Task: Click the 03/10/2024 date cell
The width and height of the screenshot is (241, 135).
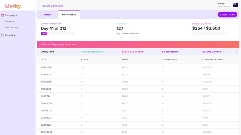Action: [x=46, y=118]
